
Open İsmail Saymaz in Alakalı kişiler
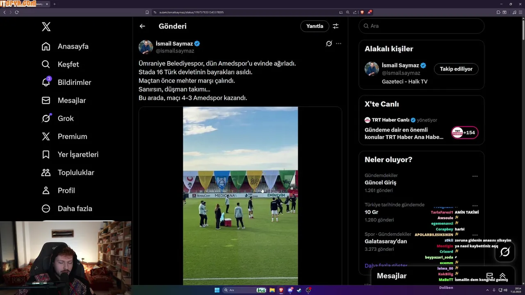[x=400, y=65]
